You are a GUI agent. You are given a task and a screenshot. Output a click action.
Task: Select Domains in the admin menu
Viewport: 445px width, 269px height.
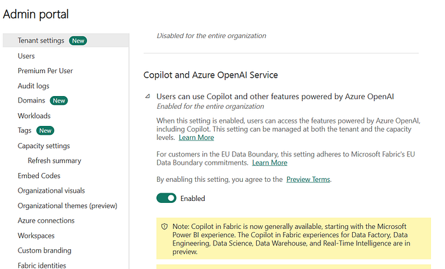[31, 100]
